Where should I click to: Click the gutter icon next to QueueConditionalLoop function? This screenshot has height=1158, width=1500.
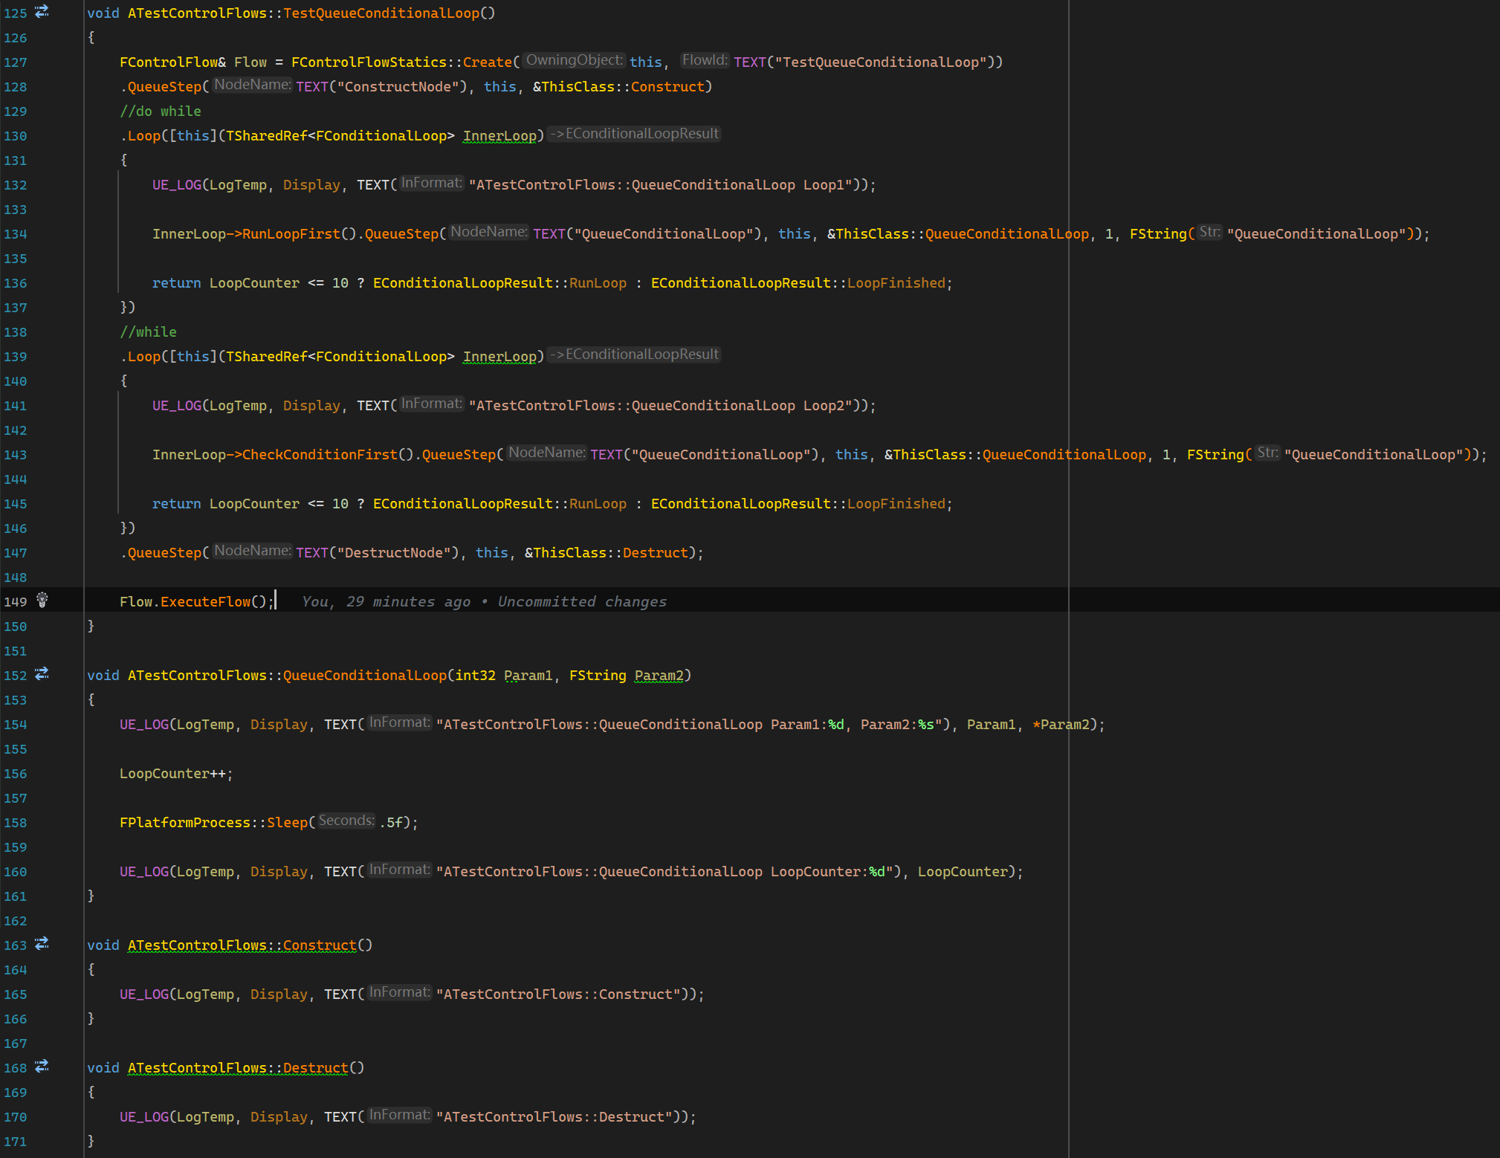click(42, 674)
